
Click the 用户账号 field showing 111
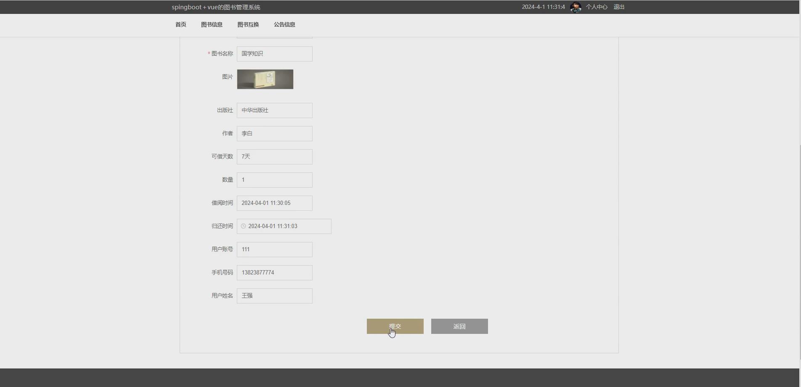(274, 249)
